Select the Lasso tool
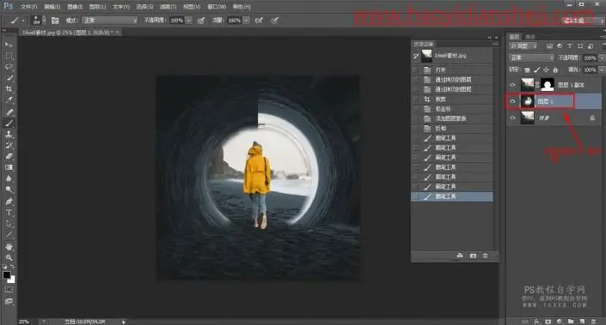 coord(9,67)
